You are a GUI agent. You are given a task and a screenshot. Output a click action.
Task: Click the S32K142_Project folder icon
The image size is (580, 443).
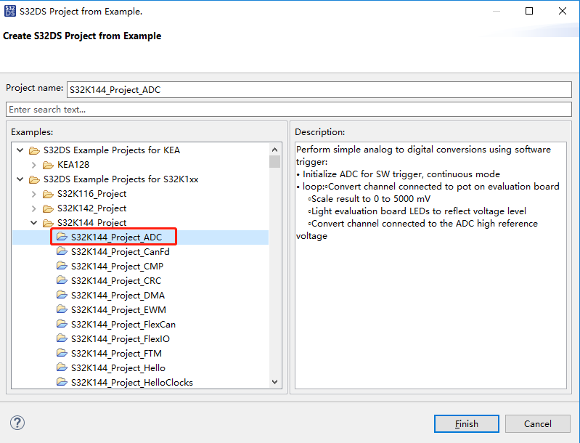pos(48,208)
